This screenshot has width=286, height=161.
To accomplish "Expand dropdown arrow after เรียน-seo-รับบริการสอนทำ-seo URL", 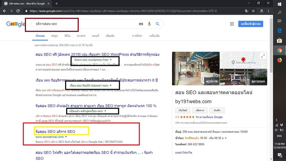I will tap(111, 85).
